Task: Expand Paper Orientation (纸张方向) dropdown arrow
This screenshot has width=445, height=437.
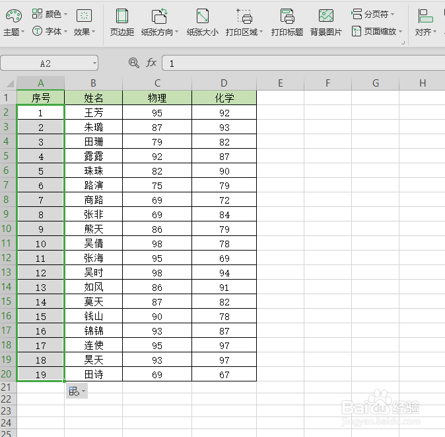Action: pyautogui.click(x=176, y=32)
